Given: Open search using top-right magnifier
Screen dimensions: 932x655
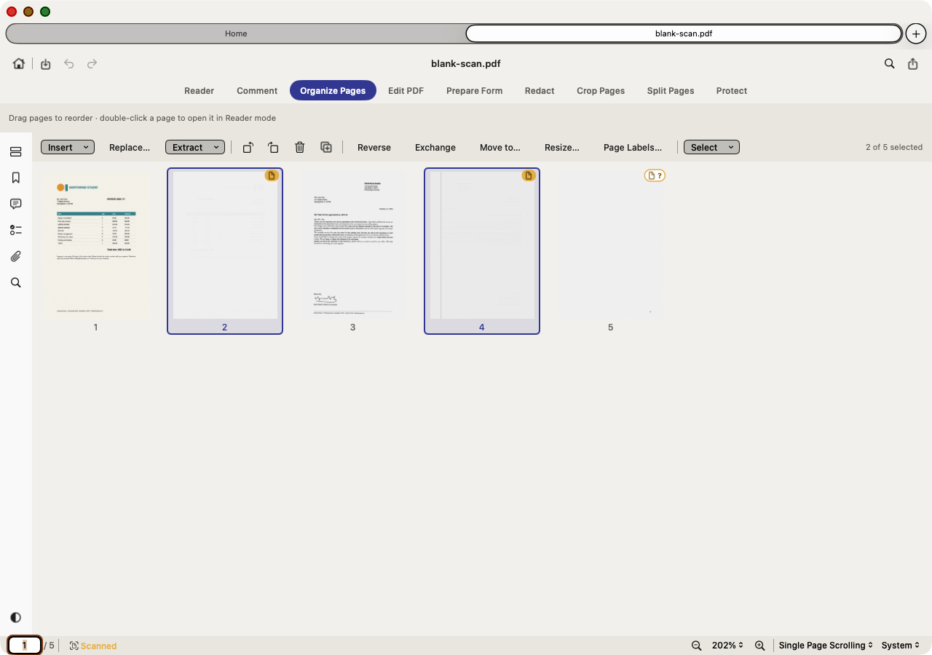Looking at the screenshot, I should click(x=890, y=64).
